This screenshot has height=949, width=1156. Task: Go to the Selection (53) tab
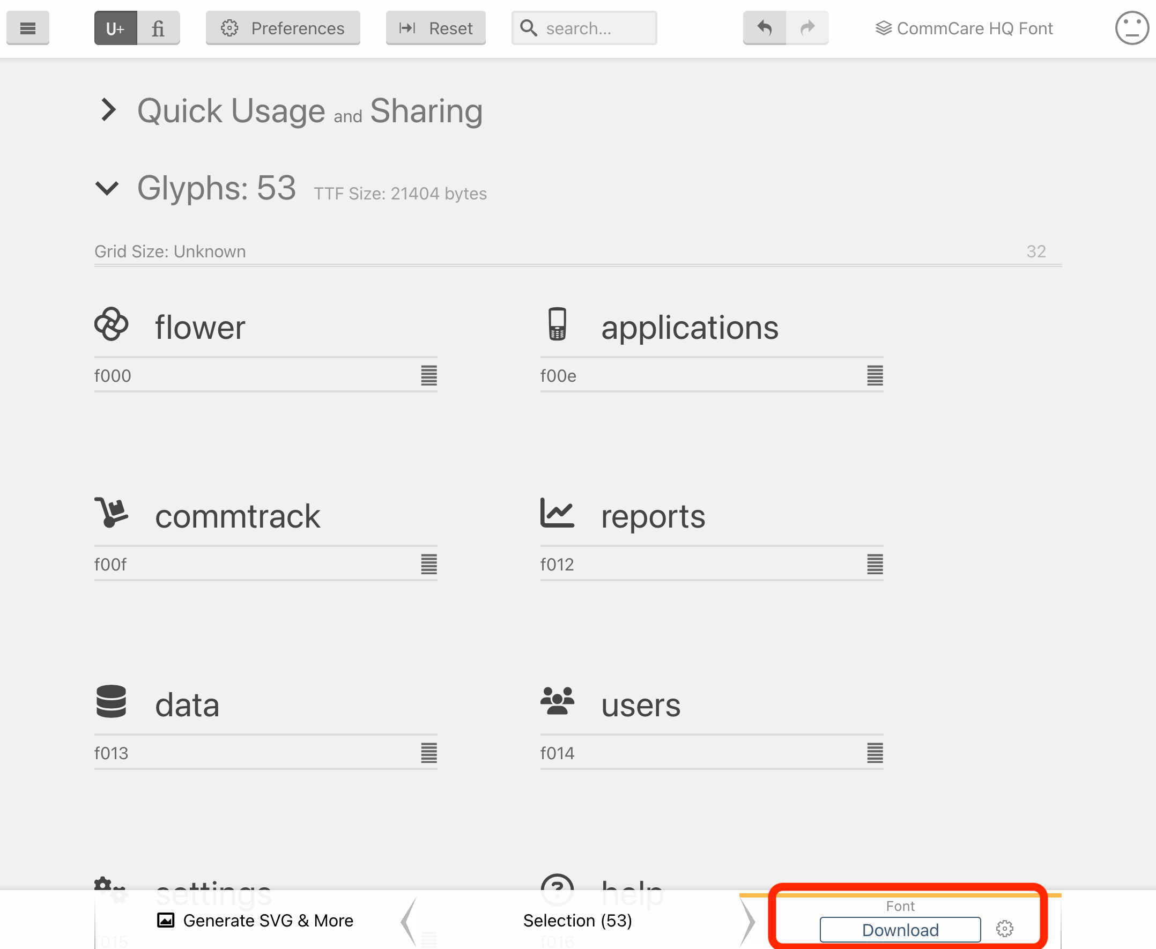coord(577,921)
